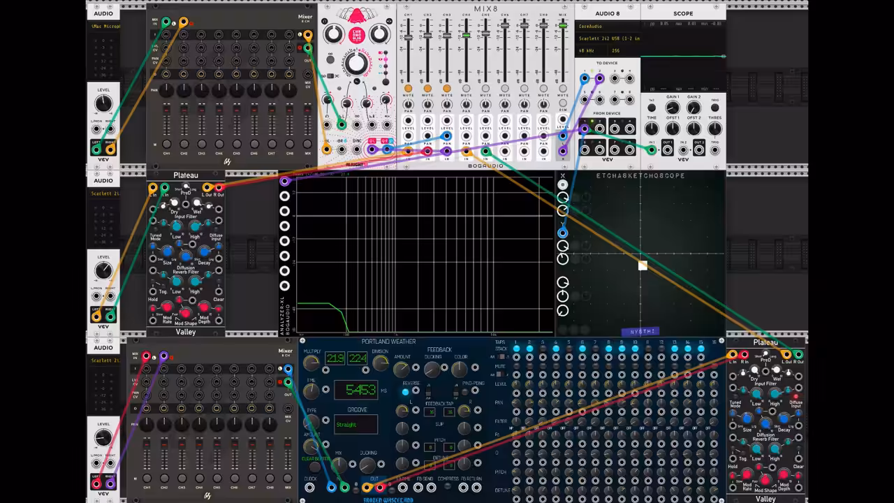Image resolution: width=894 pixels, height=503 pixels.
Task: Click To Device jack 2 on Audio 8
Action: [x=599, y=79]
